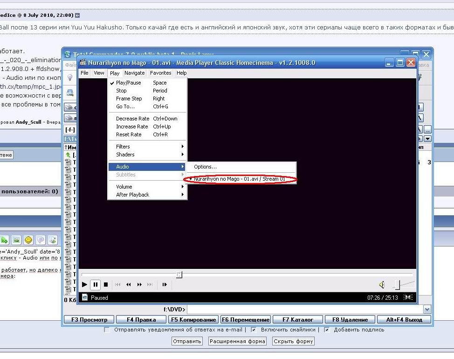Viewport: 454px width, 359px height.
Task: Click the Скрыть форму button
Action: 293,341
